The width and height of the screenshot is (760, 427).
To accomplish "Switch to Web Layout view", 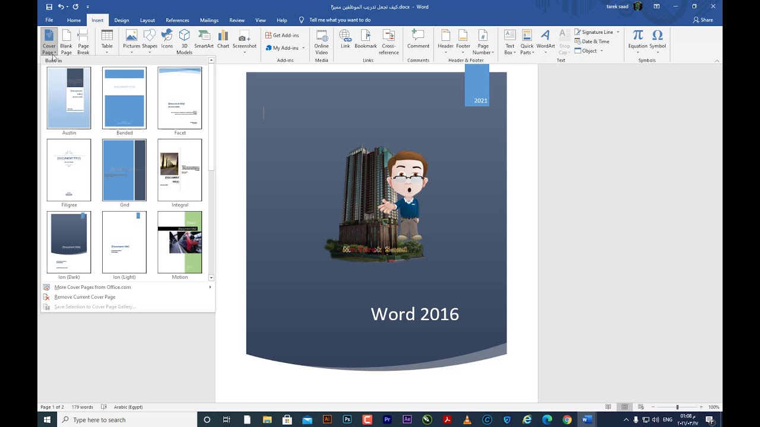I will pyautogui.click(x=641, y=407).
